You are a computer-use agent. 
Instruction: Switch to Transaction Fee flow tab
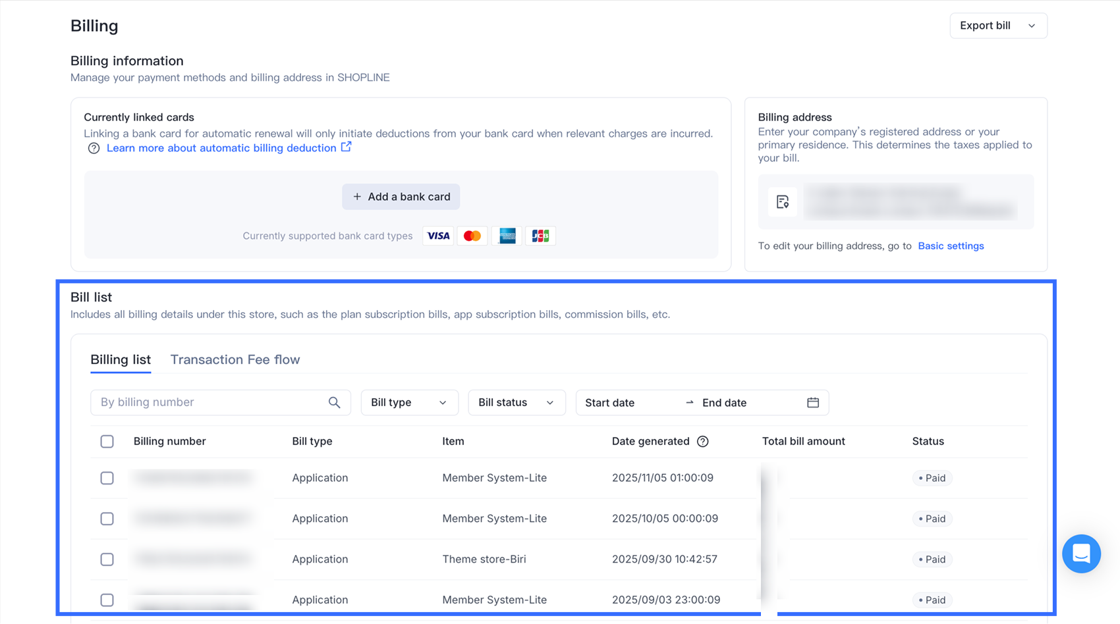point(235,360)
